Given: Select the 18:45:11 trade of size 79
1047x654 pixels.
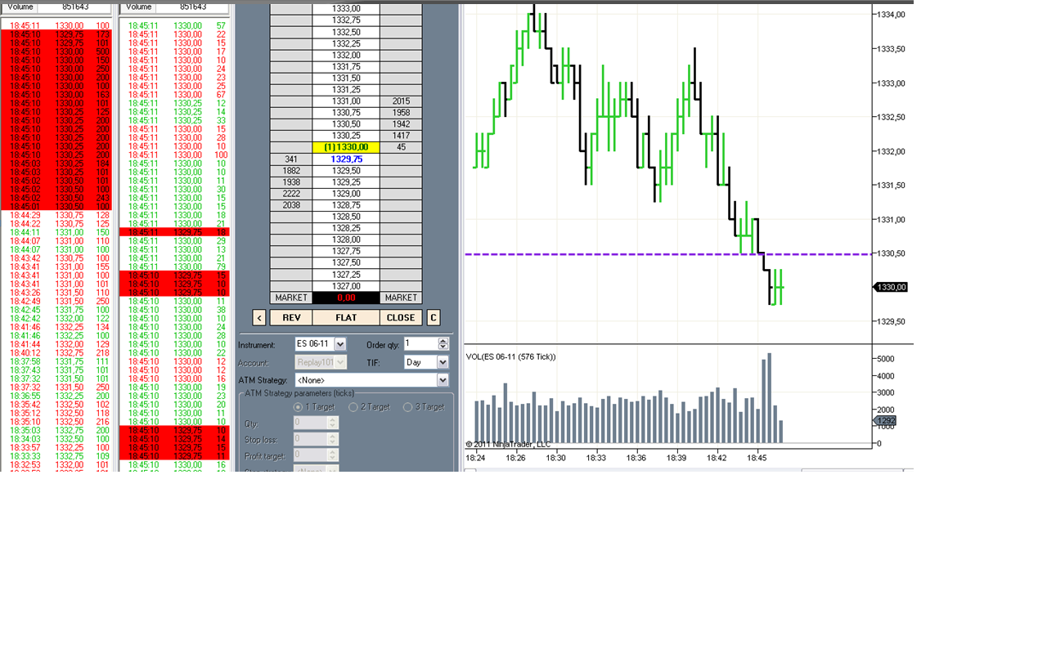Looking at the screenshot, I should 176,267.
